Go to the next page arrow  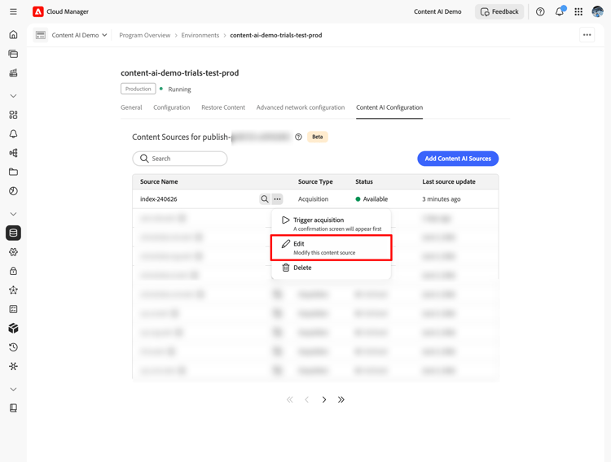pyautogui.click(x=323, y=399)
